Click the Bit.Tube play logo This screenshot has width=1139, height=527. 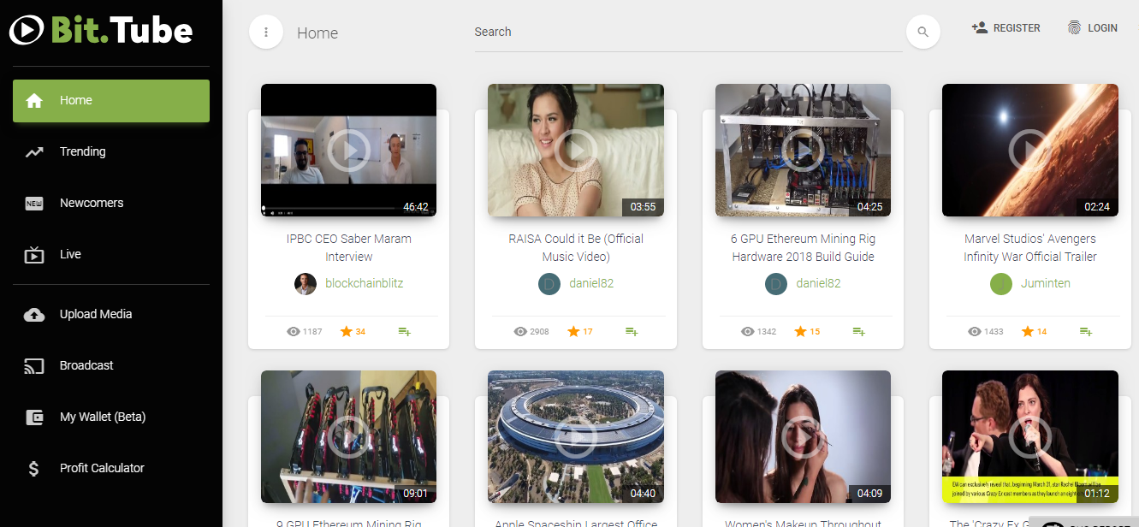pos(27,31)
